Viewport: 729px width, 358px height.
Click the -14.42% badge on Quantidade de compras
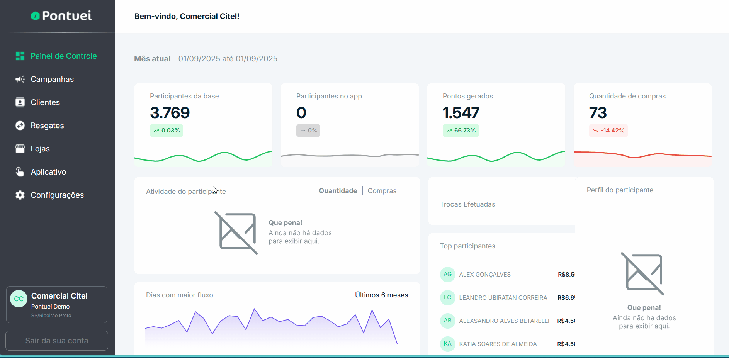click(x=608, y=131)
